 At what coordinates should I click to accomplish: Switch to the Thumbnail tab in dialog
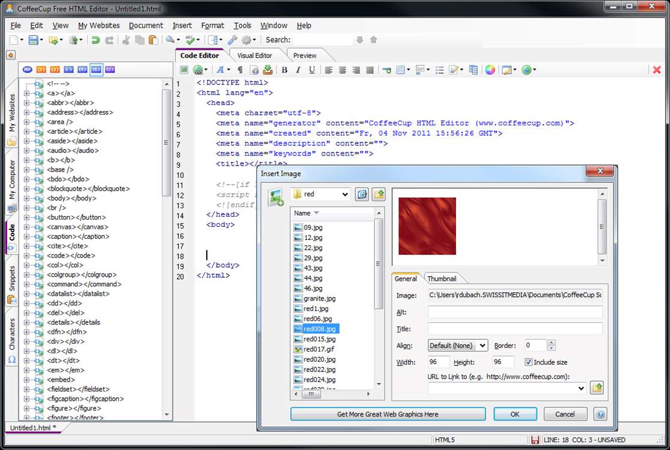coord(442,278)
